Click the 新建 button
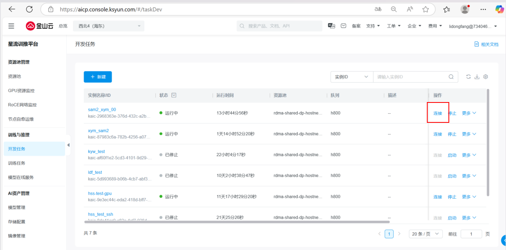Screen dimensions: 506x250 point(98,77)
